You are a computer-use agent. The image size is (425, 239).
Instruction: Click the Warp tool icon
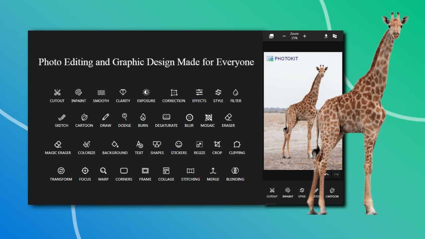(103, 171)
